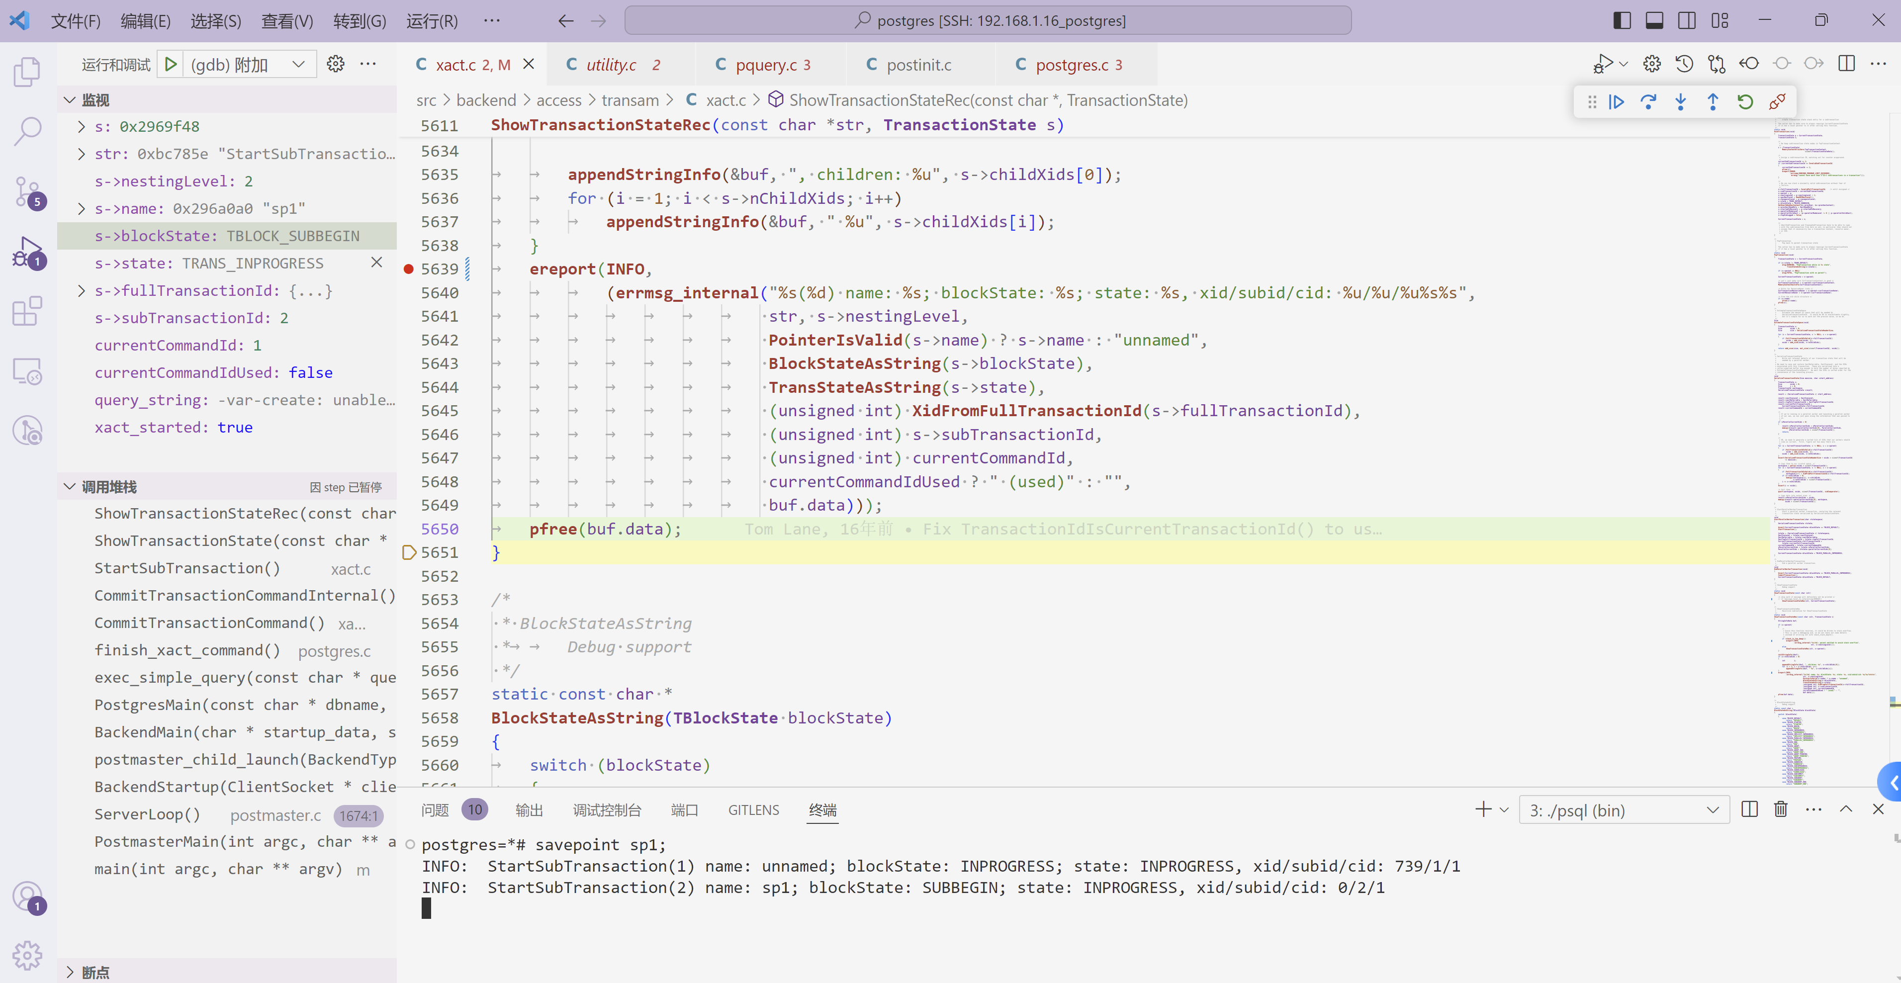Click transam in breadcrumb path

(630, 99)
